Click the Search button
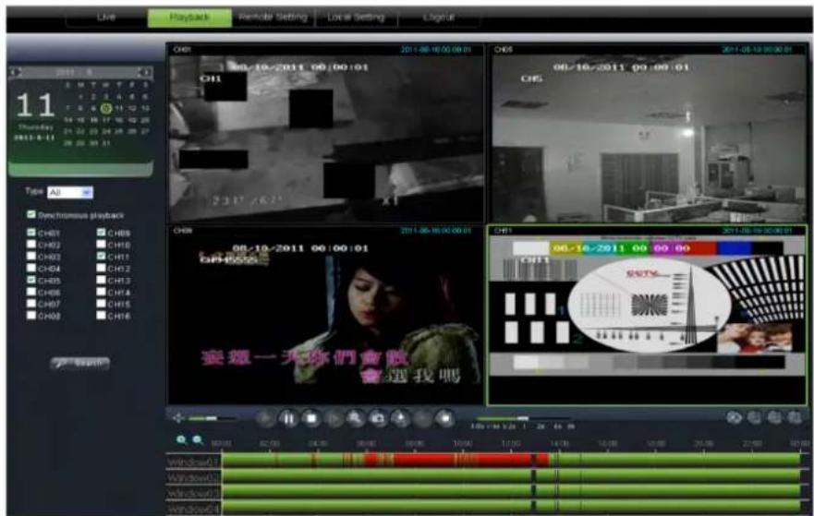Screen dimensions: 814x516 coord(80,363)
